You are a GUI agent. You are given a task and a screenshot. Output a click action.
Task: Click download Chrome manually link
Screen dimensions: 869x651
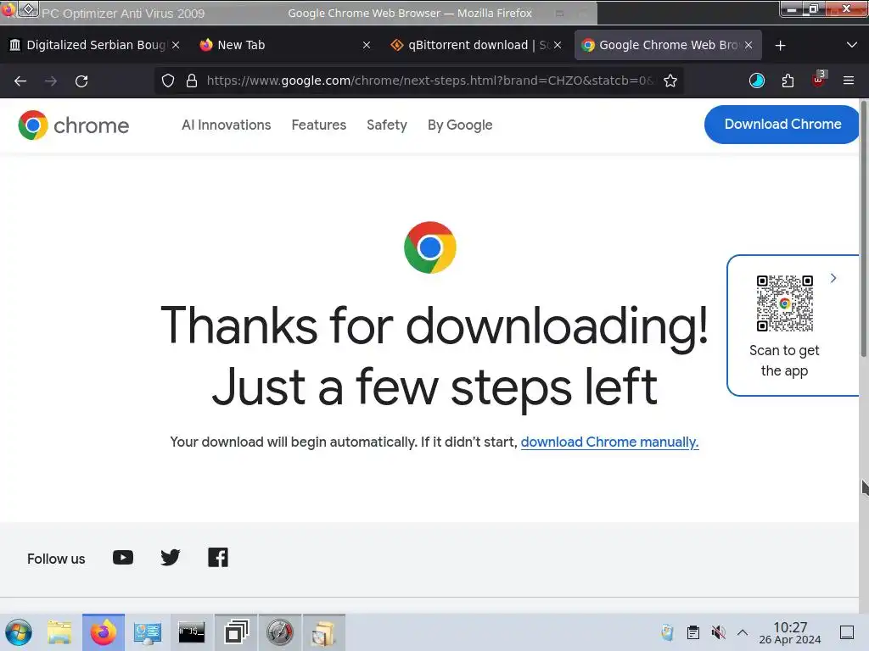pos(609,442)
